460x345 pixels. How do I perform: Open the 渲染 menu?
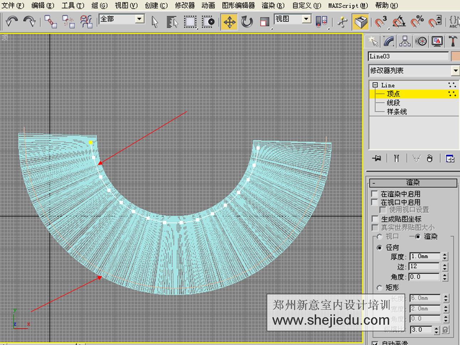point(272,5)
